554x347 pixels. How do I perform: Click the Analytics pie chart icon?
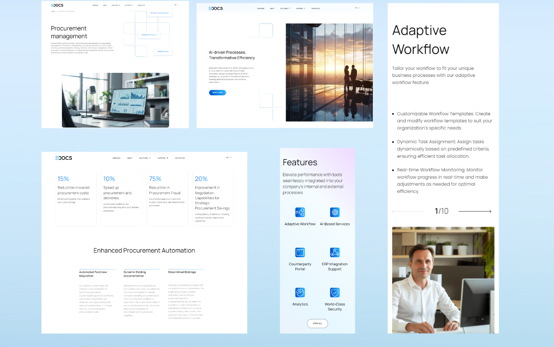tap(300, 292)
